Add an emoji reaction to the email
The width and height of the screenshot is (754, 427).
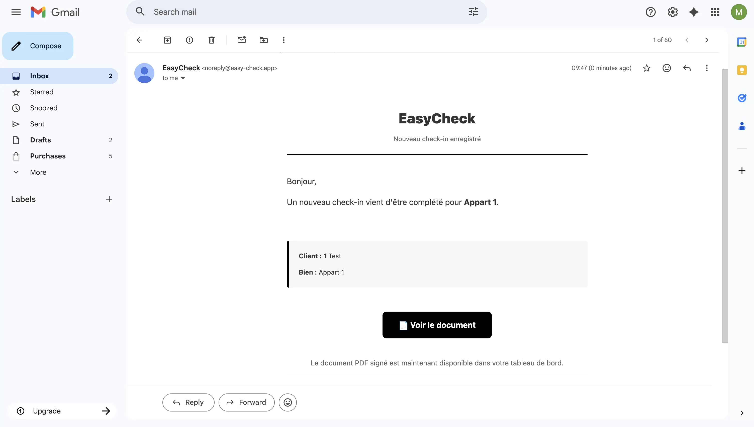pos(667,68)
